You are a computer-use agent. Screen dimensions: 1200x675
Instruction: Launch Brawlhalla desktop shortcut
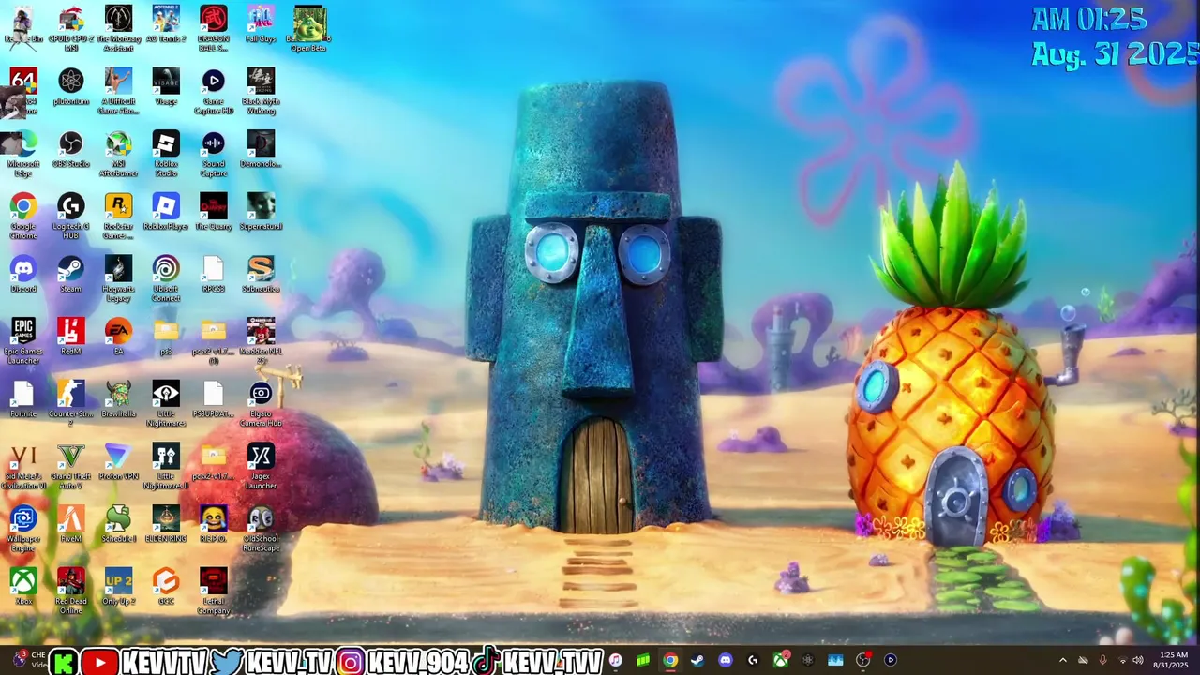tap(118, 400)
